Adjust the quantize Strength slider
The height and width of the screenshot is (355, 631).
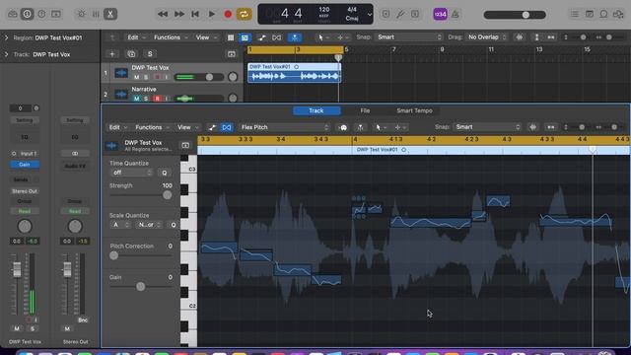coord(141,195)
